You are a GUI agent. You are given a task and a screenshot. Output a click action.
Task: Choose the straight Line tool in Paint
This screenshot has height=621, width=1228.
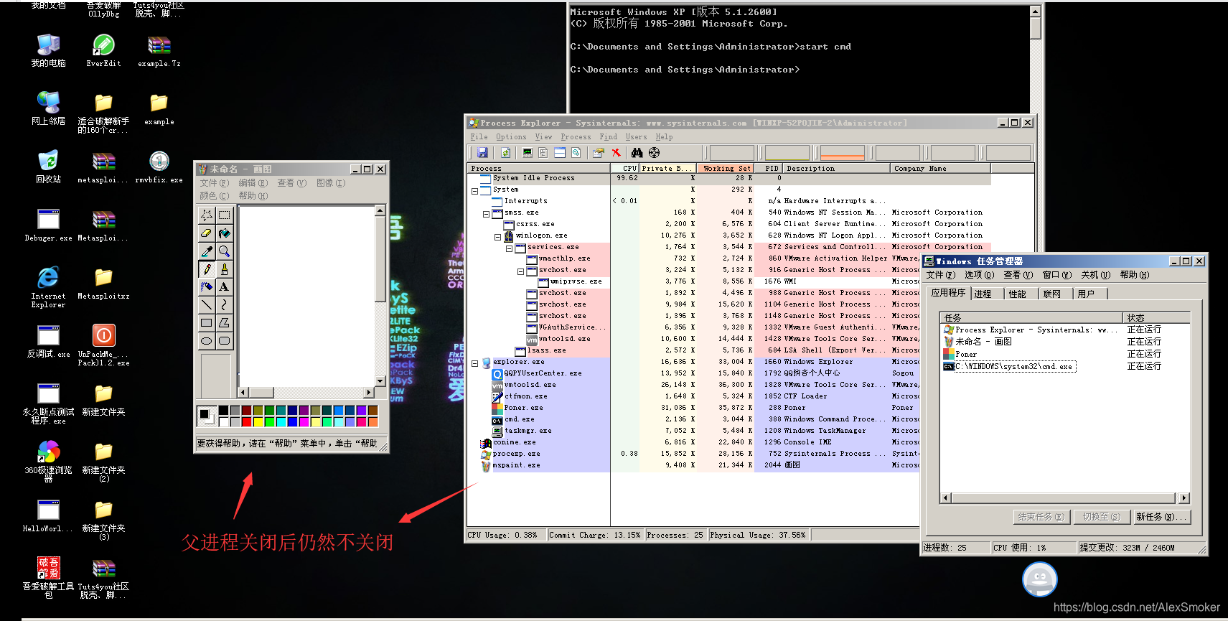click(207, 304)
